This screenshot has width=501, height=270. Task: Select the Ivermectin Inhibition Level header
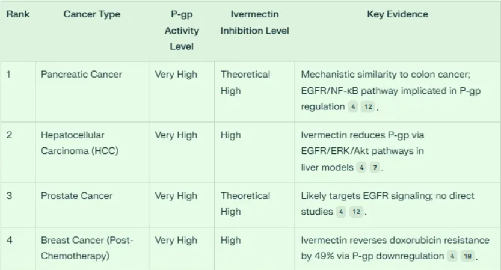coord(254,22)
